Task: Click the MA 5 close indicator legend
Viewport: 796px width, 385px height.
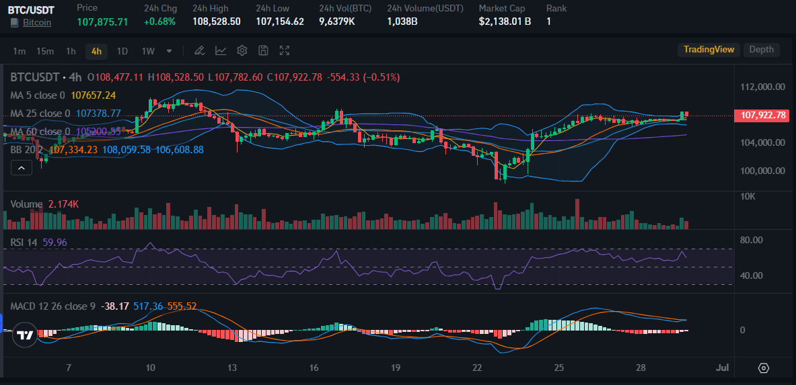Action: pyautogui.click(x=38, y=95)
